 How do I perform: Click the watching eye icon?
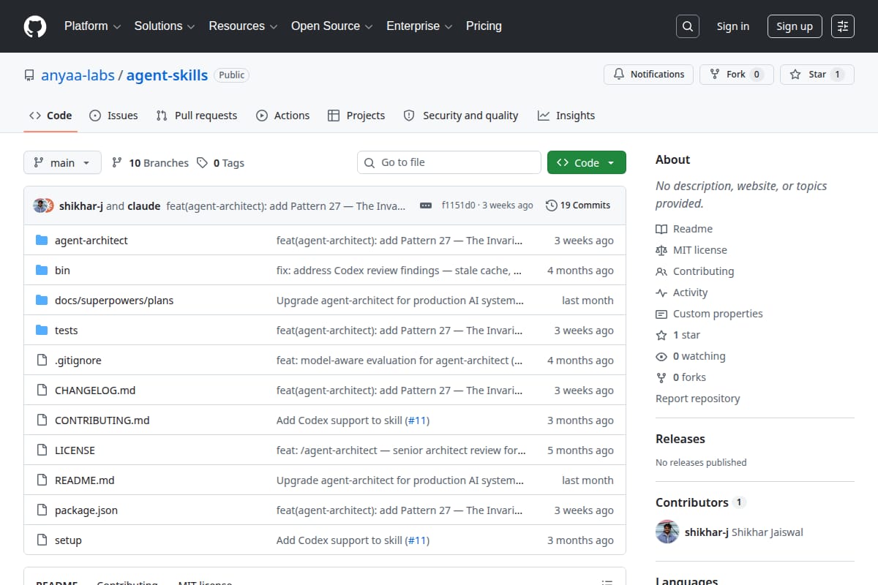click(661, 356)
